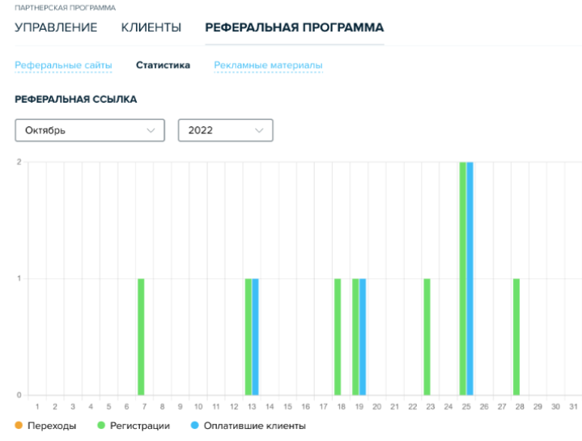Toggle the Переходы legend item

[x=45, y=426]
